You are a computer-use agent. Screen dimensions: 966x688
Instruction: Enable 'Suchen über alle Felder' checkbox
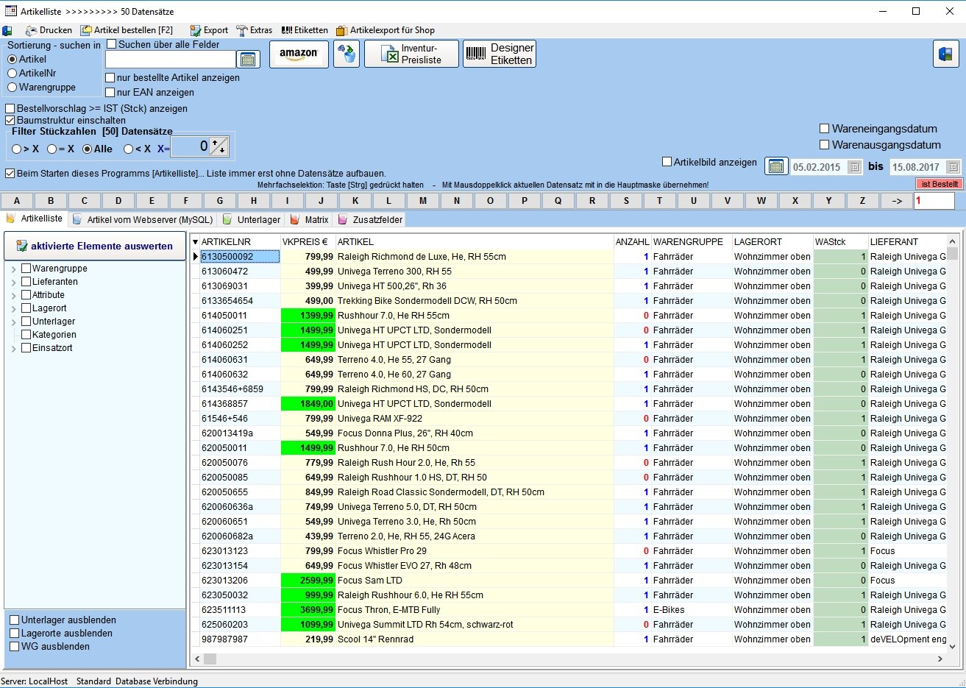click(112, 44)
